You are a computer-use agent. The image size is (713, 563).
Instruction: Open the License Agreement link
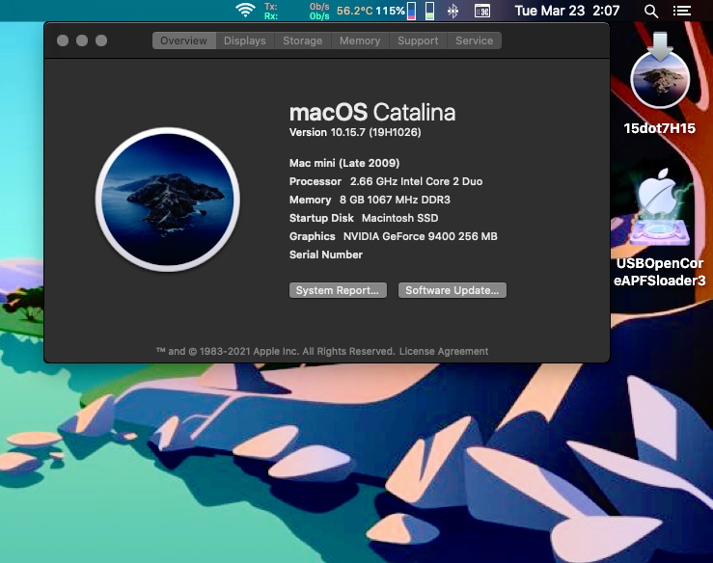coord(444,351)
